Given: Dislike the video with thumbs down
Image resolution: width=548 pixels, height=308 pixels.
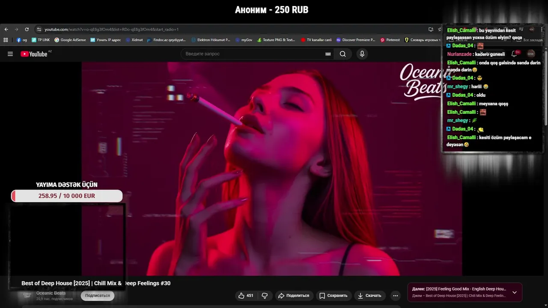Looking at the screenshot, I should pos(265,296).
